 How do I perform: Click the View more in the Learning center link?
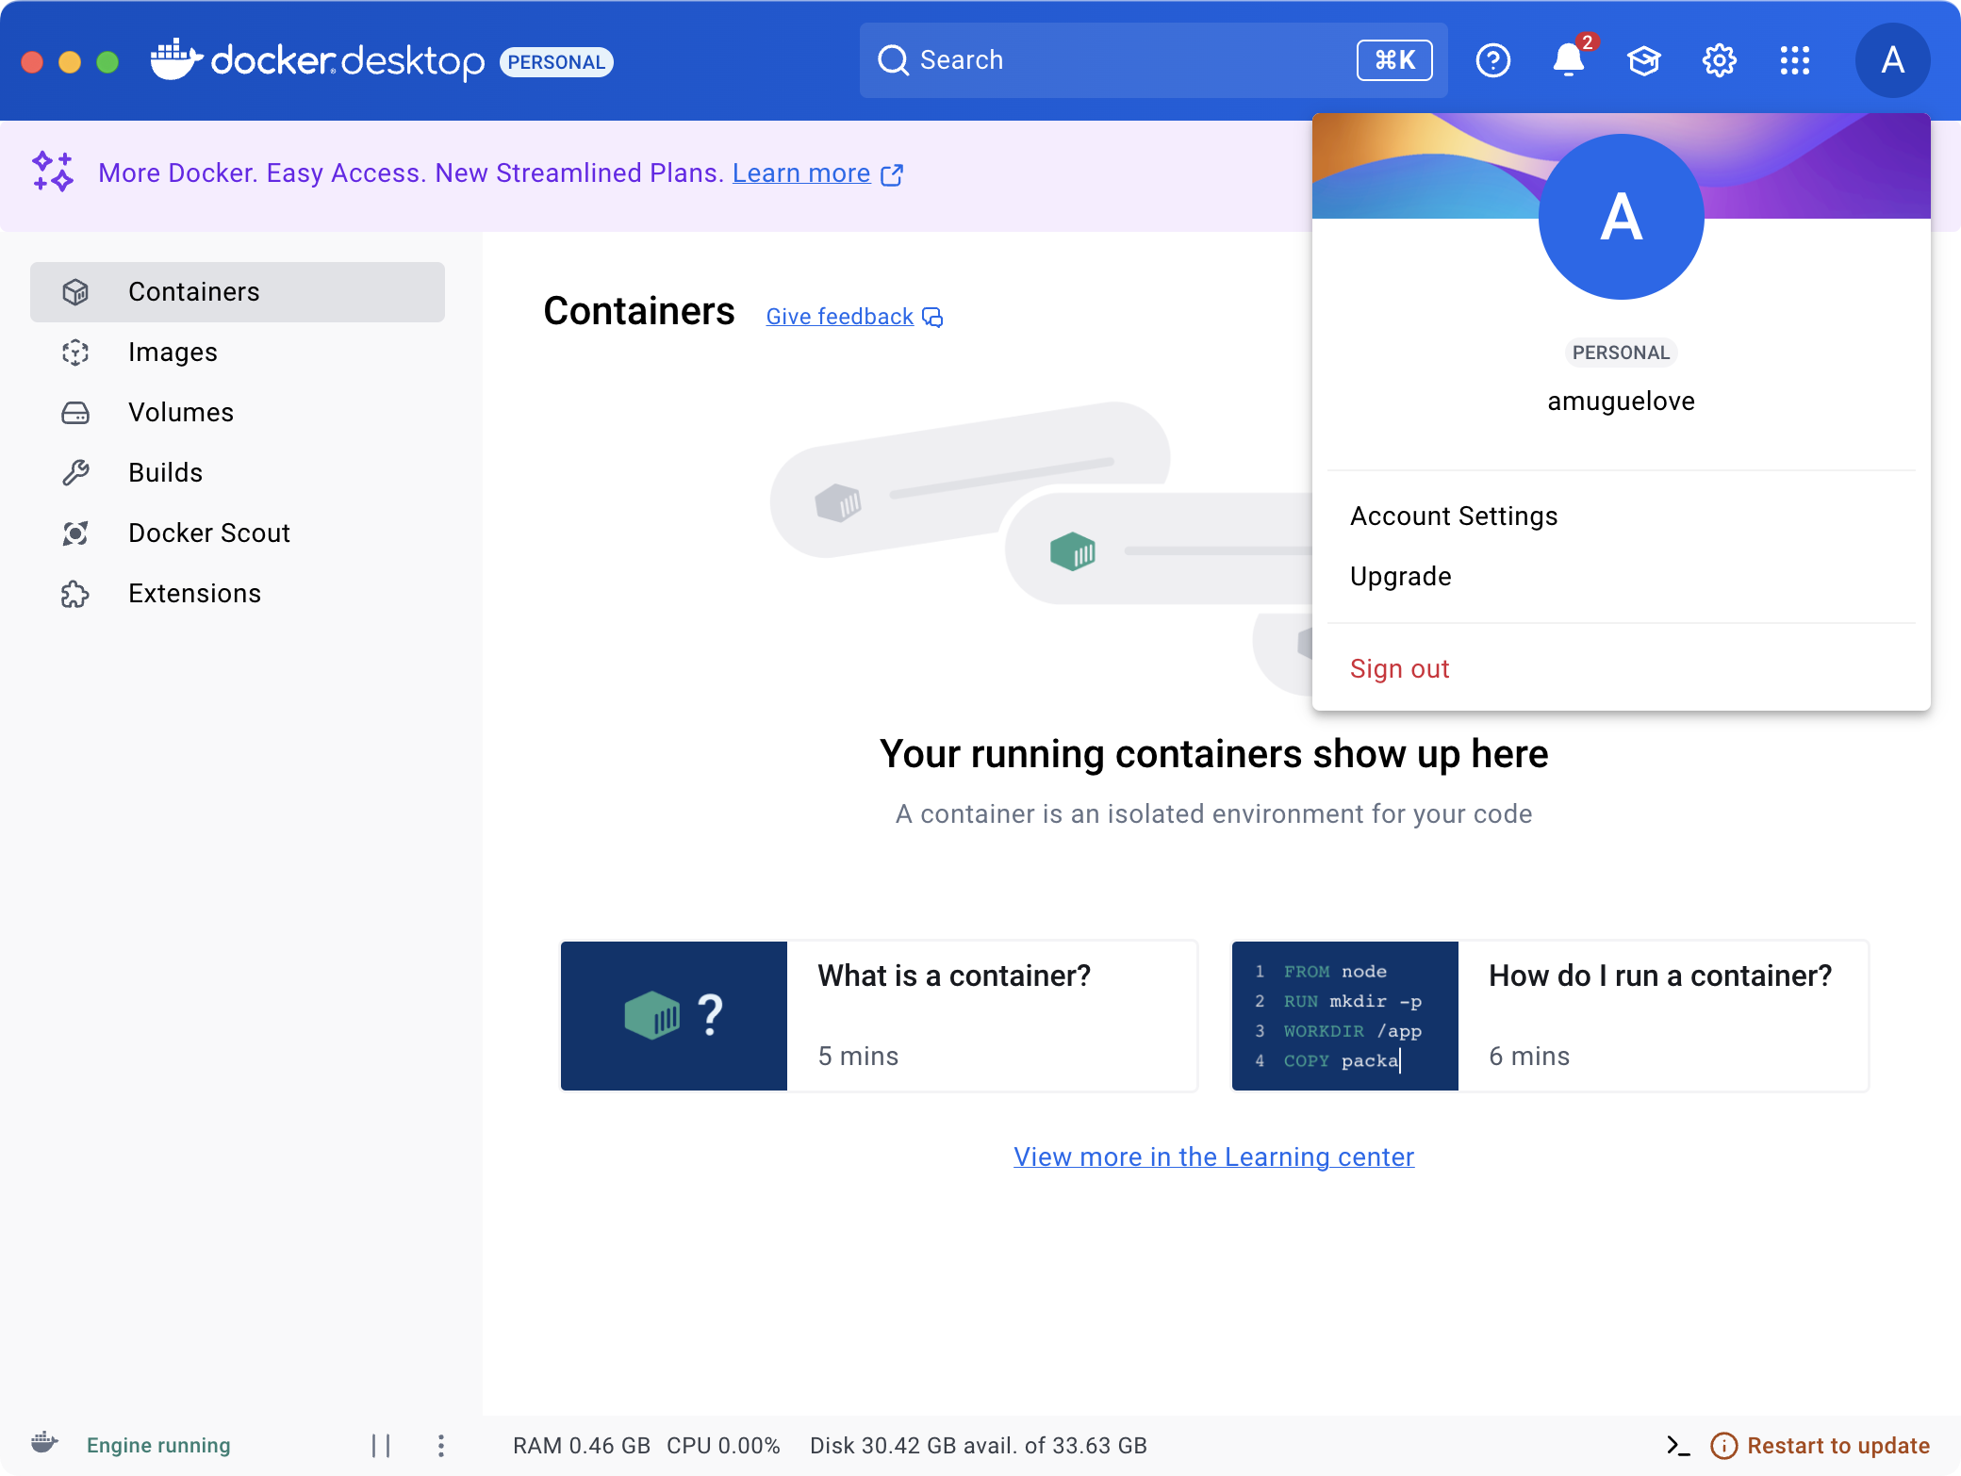(1213, 1155)
